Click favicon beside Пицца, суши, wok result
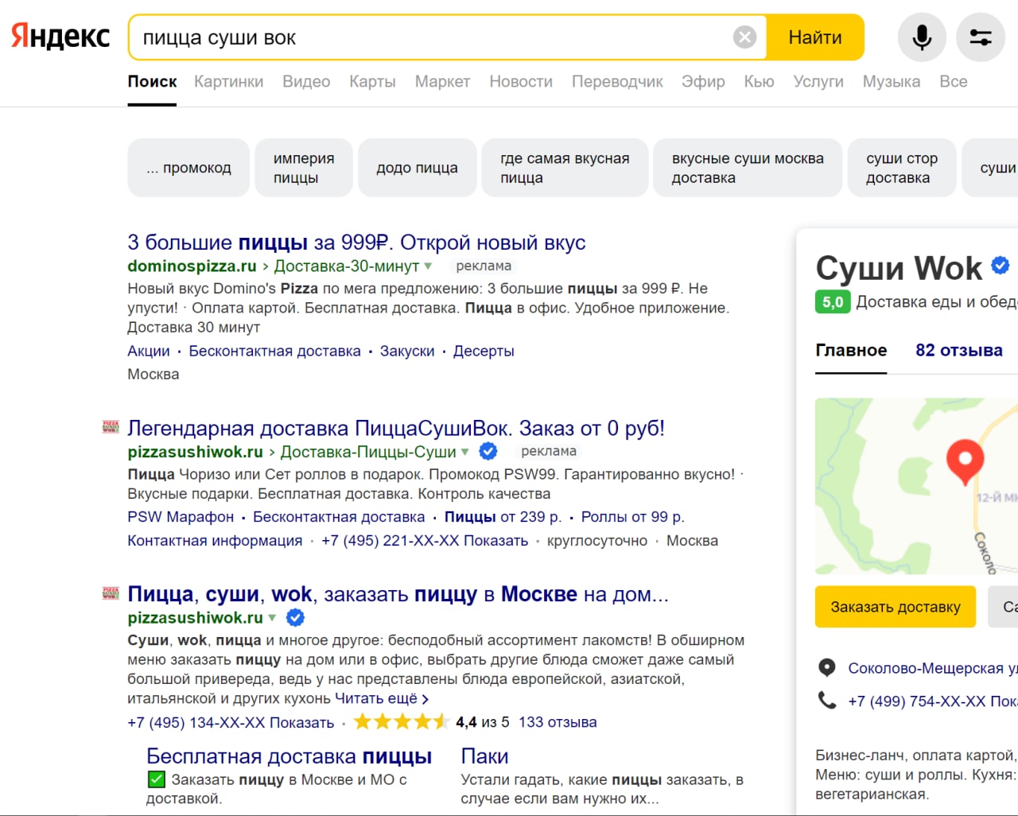Image resolution: width=1018 pixels, height=816 pixels. click(x=111, y=593)
